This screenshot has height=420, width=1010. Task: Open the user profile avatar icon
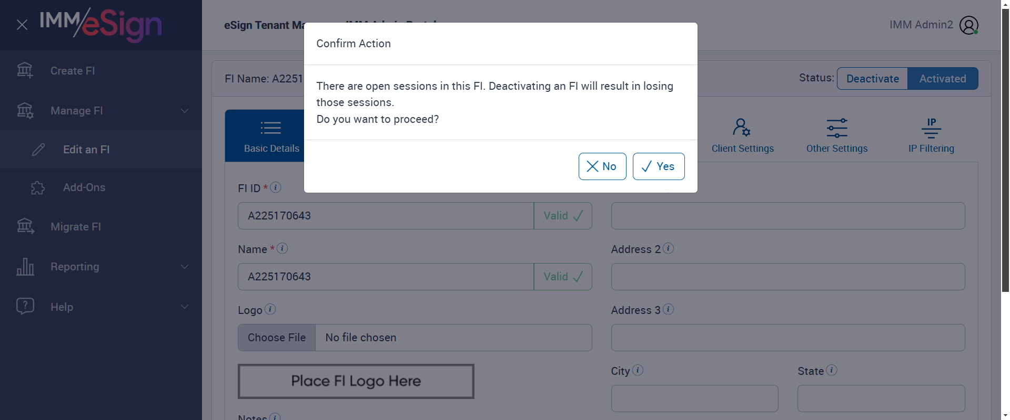click(x=968, y=25)
